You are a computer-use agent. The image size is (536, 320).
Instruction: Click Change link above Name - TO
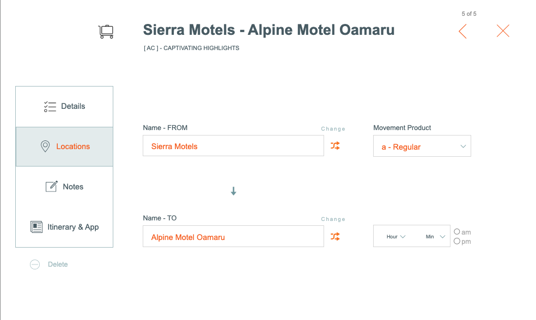click(333, 219)
